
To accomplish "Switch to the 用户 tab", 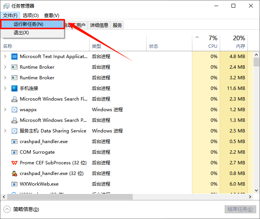I will [81, 25].
